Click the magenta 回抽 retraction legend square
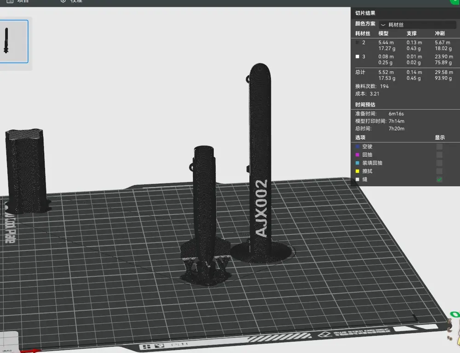The image size is (460, 353). pyautogui.click(x=357, y=155)
